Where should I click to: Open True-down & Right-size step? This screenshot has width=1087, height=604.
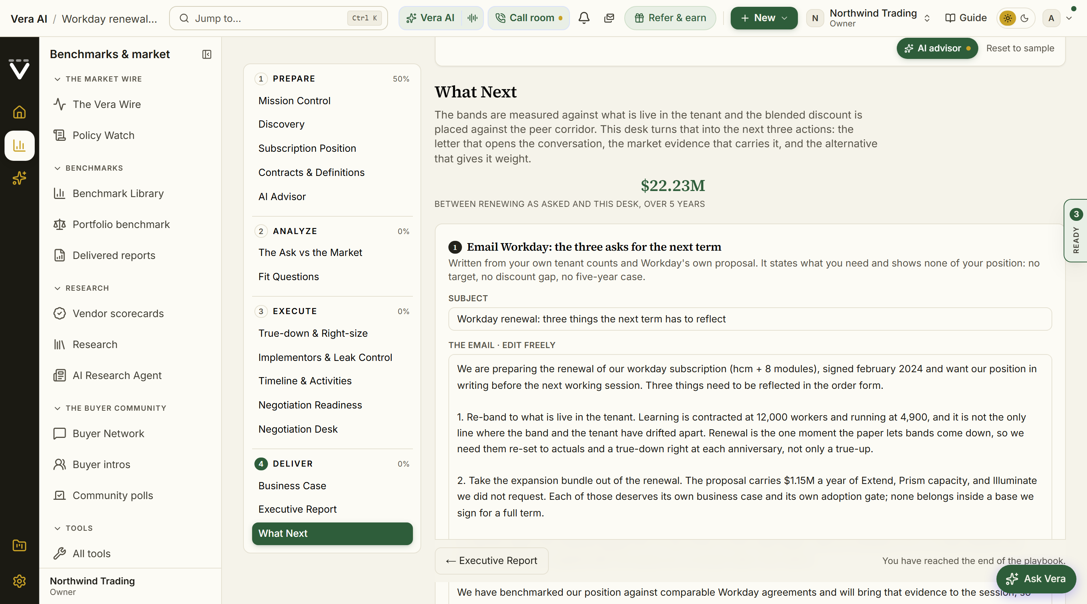[x=332, y=333]
